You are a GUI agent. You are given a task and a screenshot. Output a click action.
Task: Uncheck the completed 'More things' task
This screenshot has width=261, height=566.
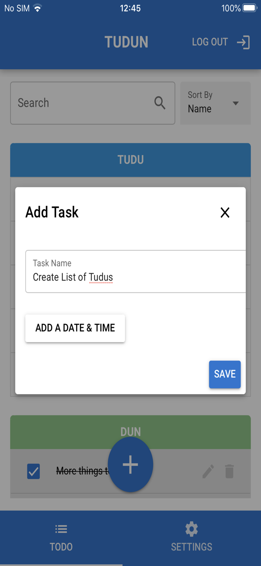coord(33,471)
